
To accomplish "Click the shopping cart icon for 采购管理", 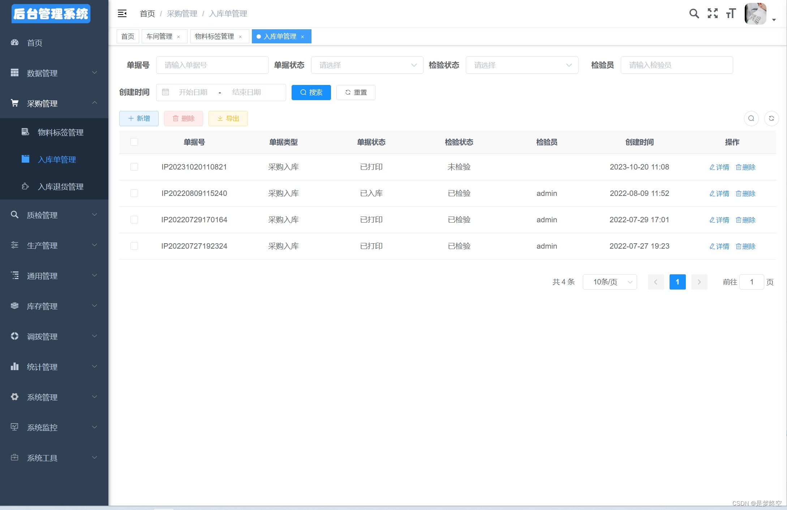I will tap(14, 103).
